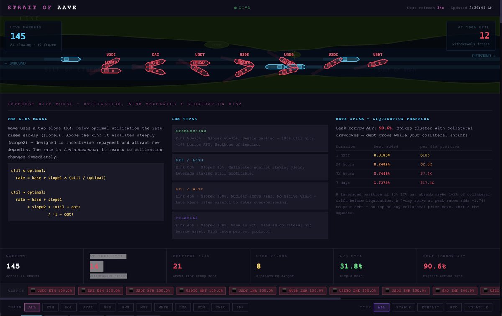Click the icon in USDT0 MNT 100.0% alert

click(x=181, y=290)
